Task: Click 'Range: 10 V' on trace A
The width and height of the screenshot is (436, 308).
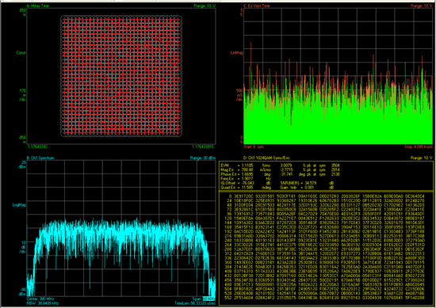Action: [204, 6]
